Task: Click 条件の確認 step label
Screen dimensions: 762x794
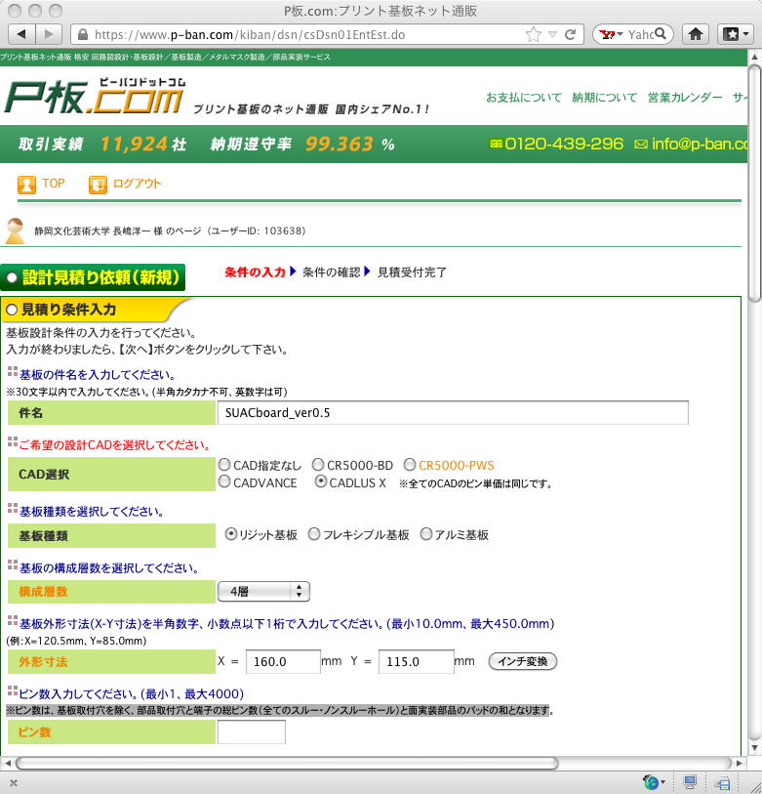Action: pos(332,272)
